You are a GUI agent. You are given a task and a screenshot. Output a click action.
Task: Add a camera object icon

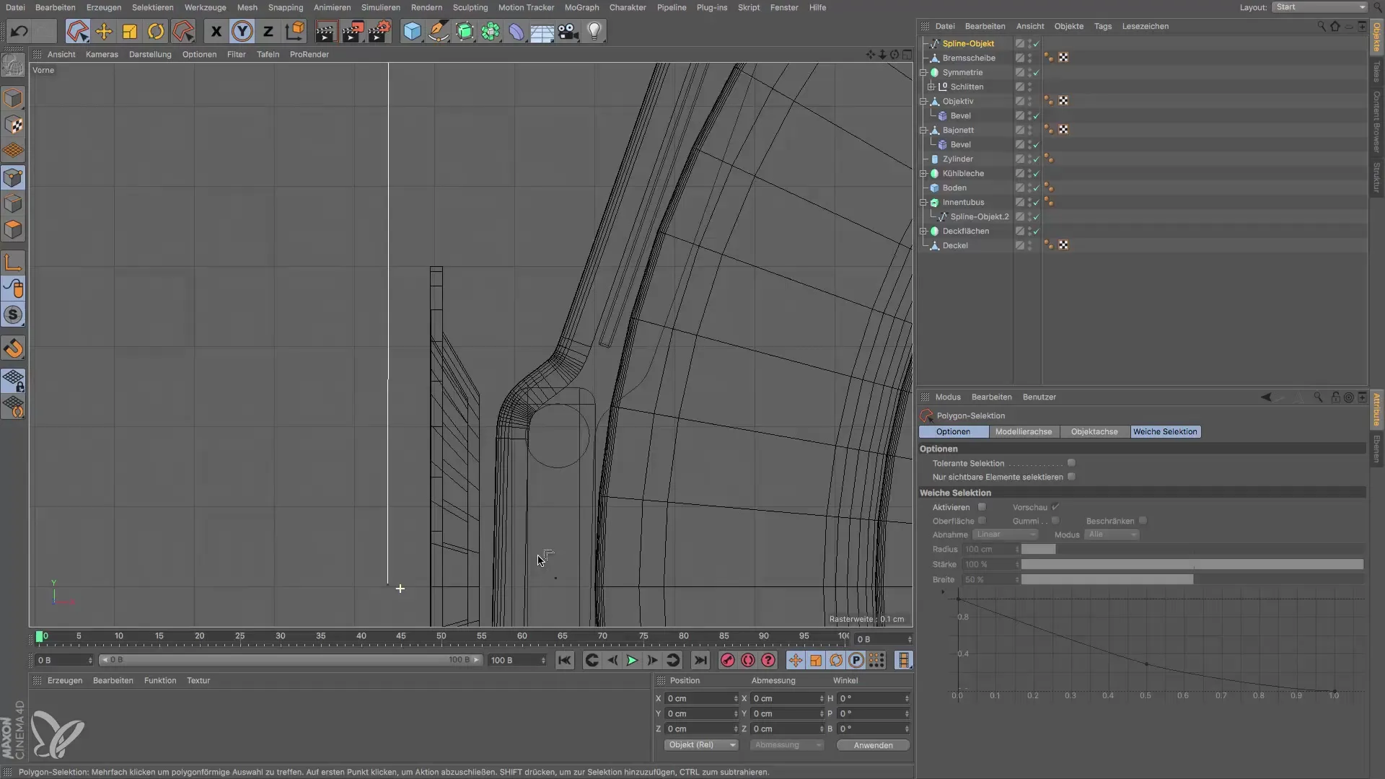point(568,32)
